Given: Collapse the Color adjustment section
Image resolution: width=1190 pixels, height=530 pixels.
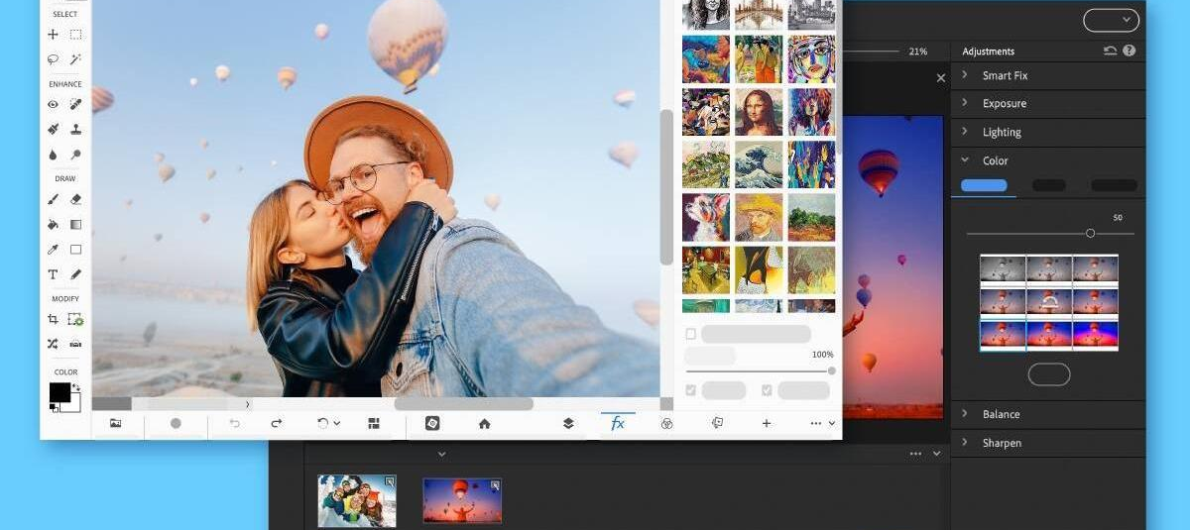Looking at the screenshot, I should (964, 160).
